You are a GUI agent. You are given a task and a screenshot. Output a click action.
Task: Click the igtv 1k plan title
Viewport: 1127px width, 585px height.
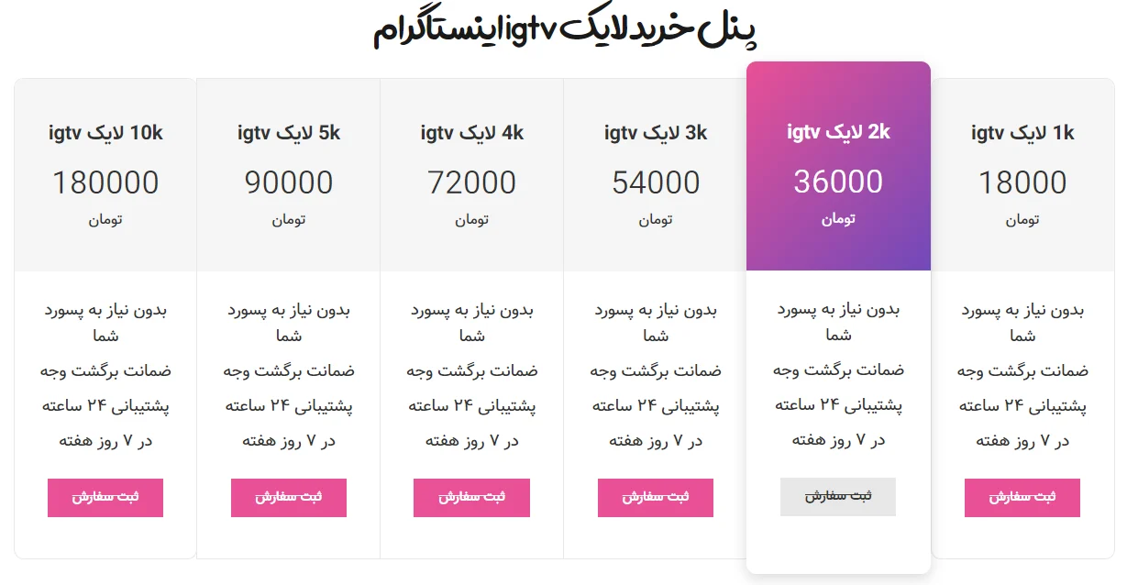click(1022, 133)
